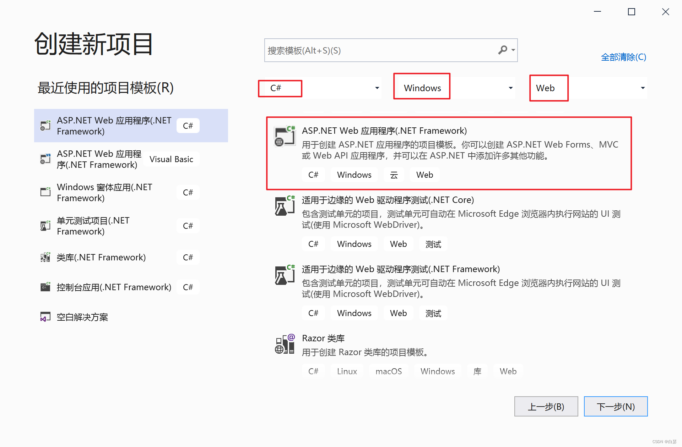Image resolution: width=682 pixels, height=447 pixels.
Task: Click the ASP.NET Web Application template icon
Action: click(x=285, y=136)
